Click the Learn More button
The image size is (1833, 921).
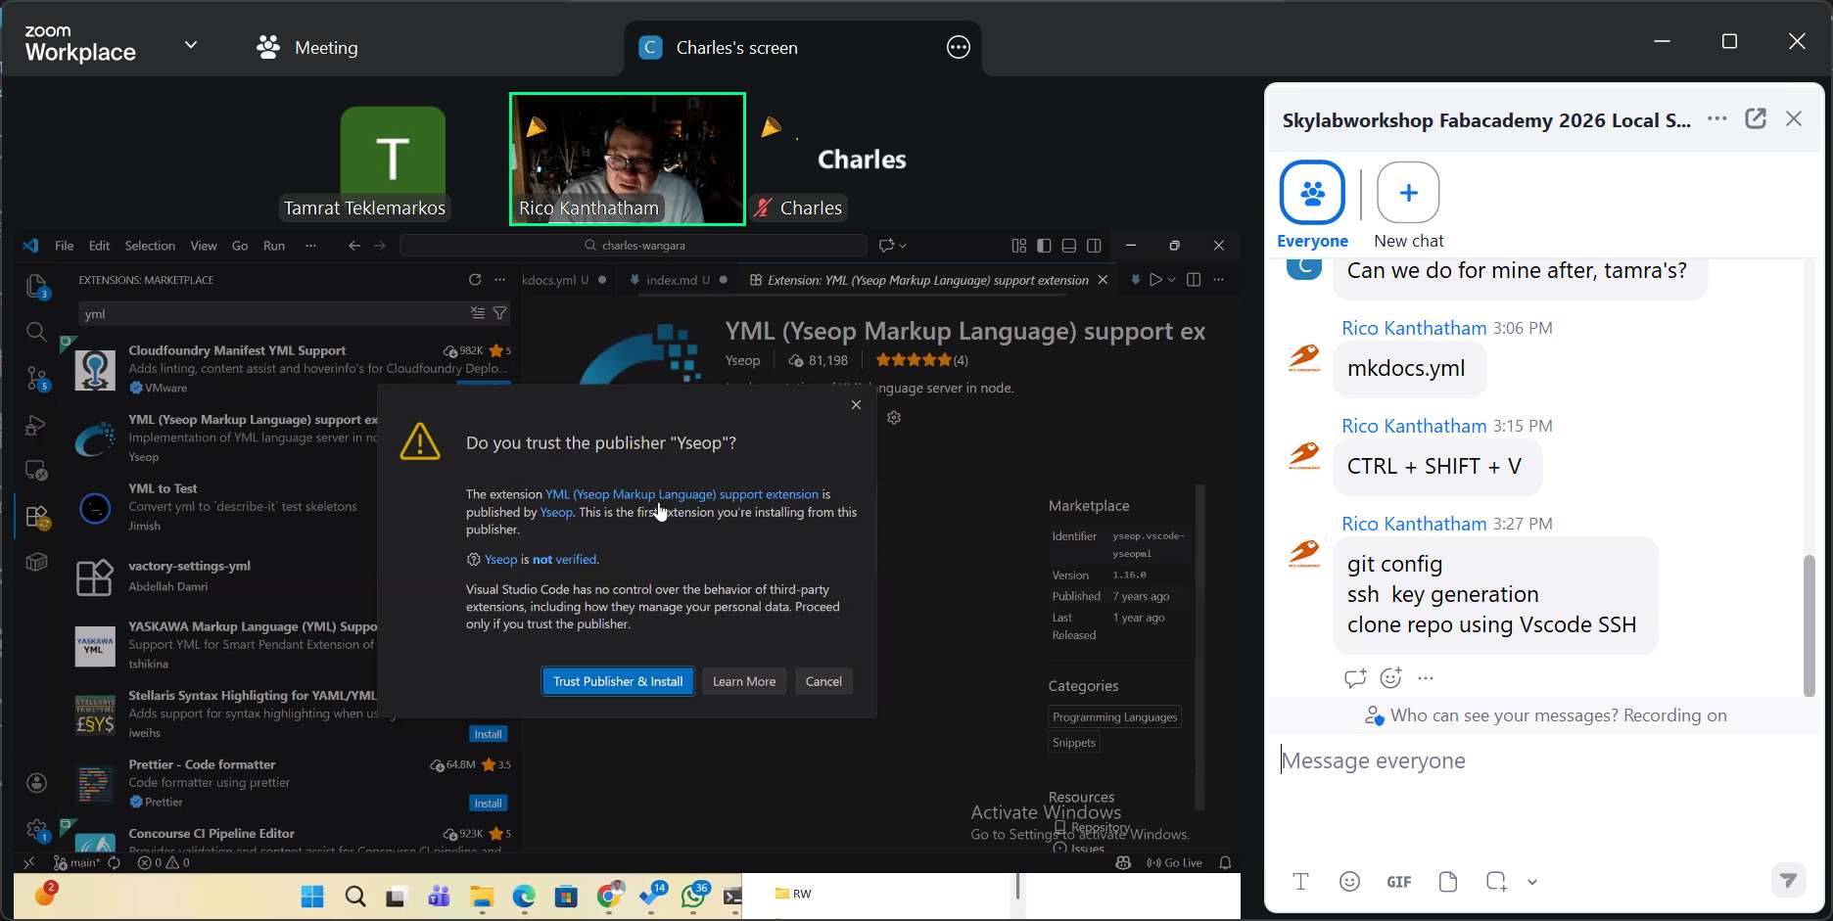point(744,681)
